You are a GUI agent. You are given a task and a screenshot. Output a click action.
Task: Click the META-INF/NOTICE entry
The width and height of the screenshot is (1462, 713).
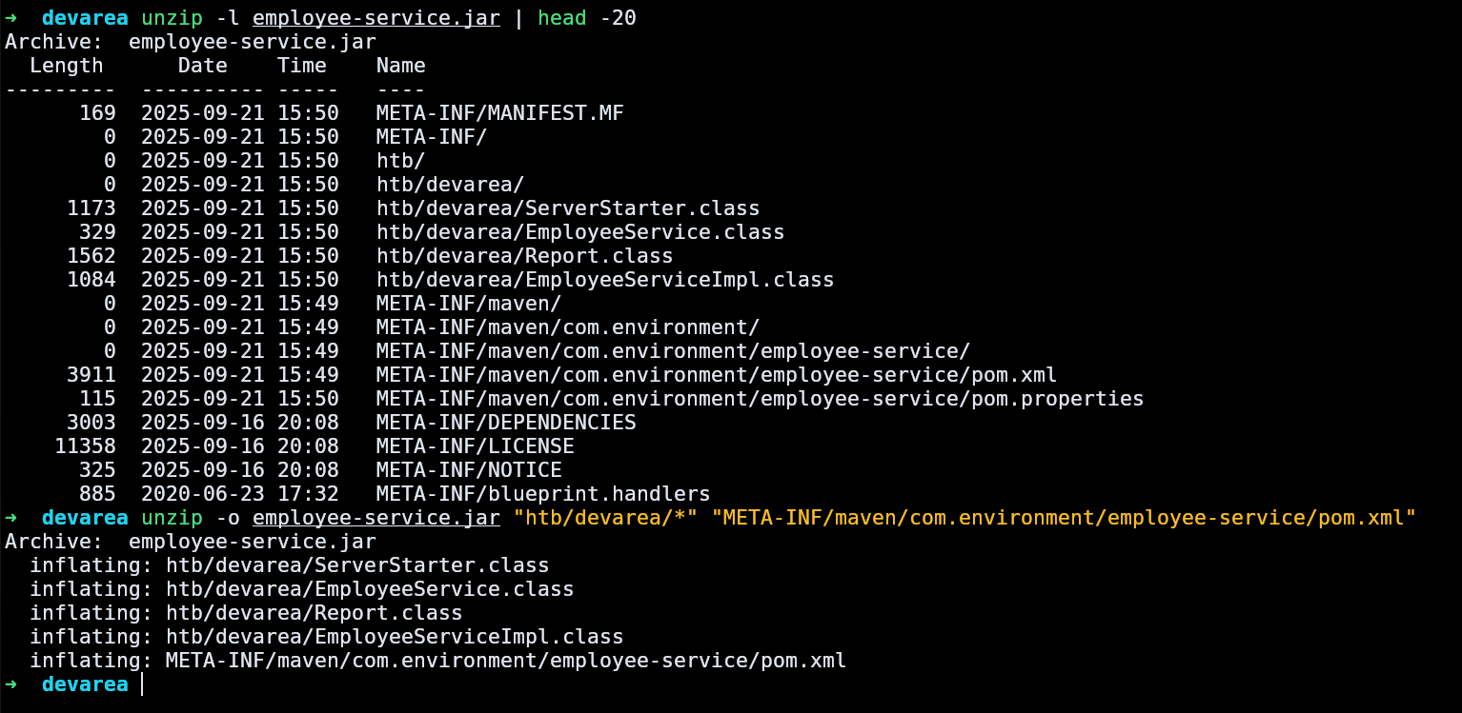click(x=469, y=470)
